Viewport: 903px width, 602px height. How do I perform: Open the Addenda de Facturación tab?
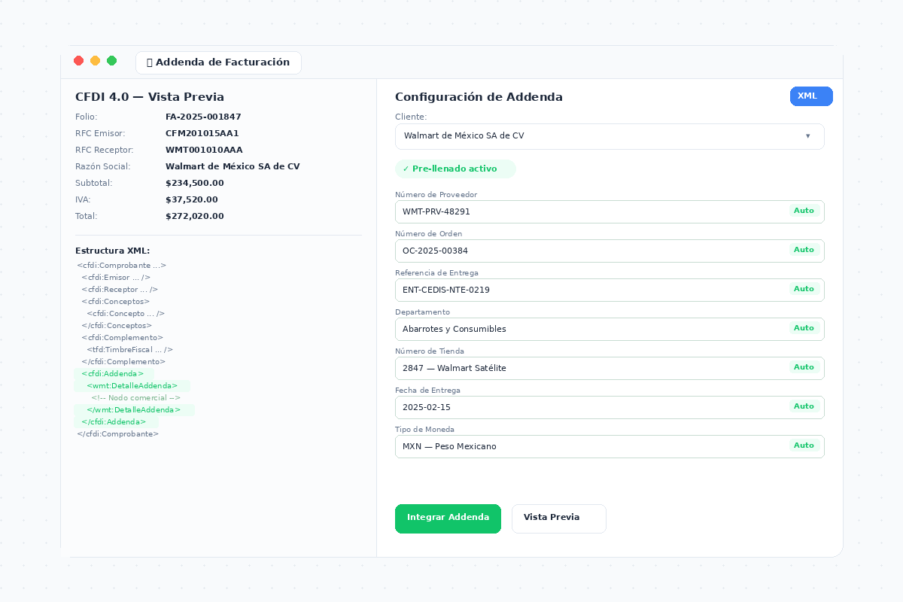click(218, 62)
